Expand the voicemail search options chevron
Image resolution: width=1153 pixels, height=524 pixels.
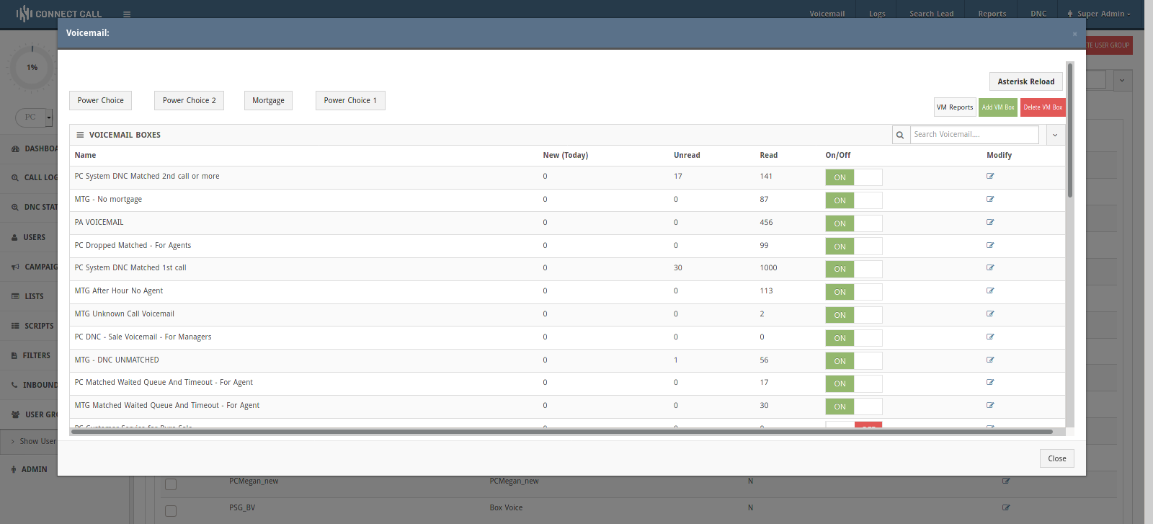pos(1055,135)
